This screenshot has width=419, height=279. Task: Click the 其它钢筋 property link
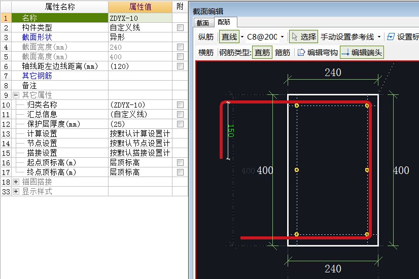pyautogui.click(x=37, y=76)
